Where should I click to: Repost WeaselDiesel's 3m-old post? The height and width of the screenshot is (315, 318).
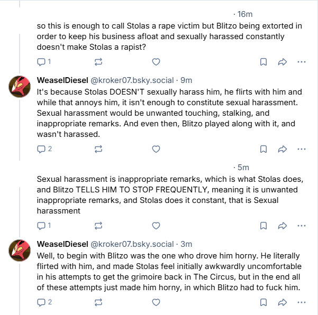click(98, 302)
